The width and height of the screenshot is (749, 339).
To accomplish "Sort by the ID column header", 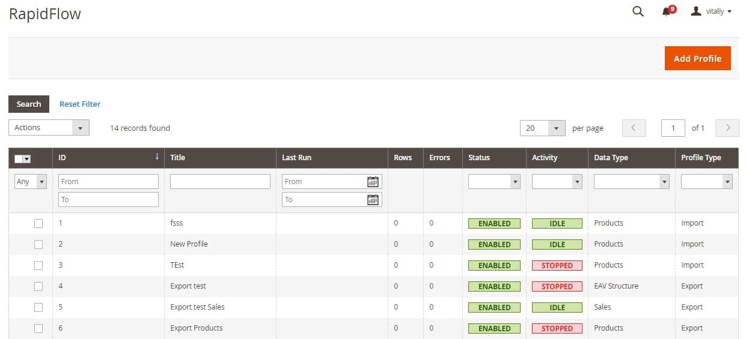I will click(x=108, y=158).
